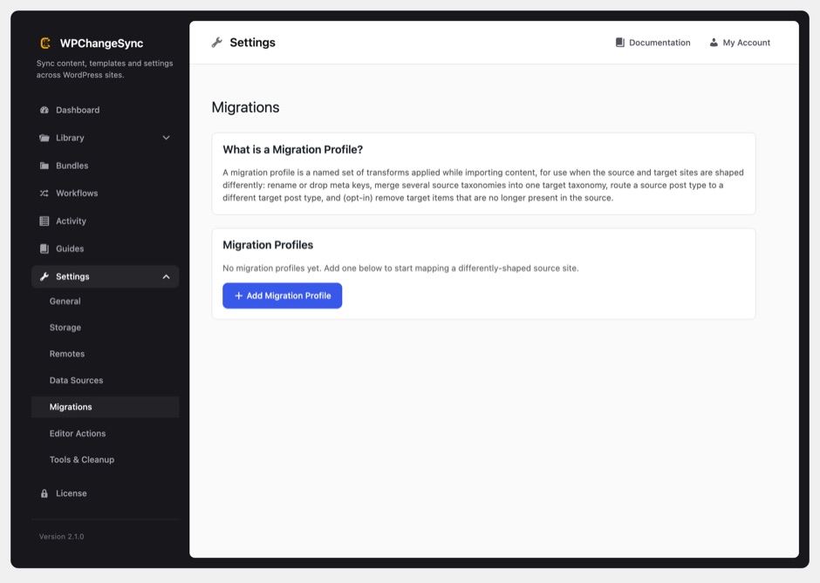Image resolution: width=820 pixels, height=583 pixels.
Task: Click the Workflows shuffle icon
Action: tap(44, 193)
